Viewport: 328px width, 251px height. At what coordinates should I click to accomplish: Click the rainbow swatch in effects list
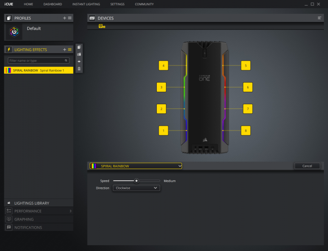9,70
